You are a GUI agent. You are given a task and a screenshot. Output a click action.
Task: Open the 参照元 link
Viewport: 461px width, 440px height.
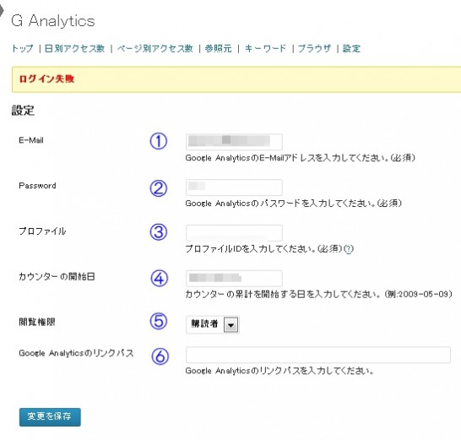219,48
